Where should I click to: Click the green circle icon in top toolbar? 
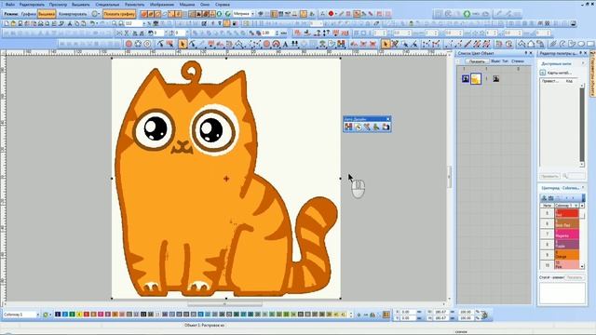click(x=467, y=14)
